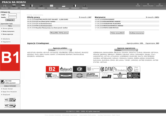166x117 pixels.
Task: Open 2/E na kontenerowca offer
Action: [43, 24]
